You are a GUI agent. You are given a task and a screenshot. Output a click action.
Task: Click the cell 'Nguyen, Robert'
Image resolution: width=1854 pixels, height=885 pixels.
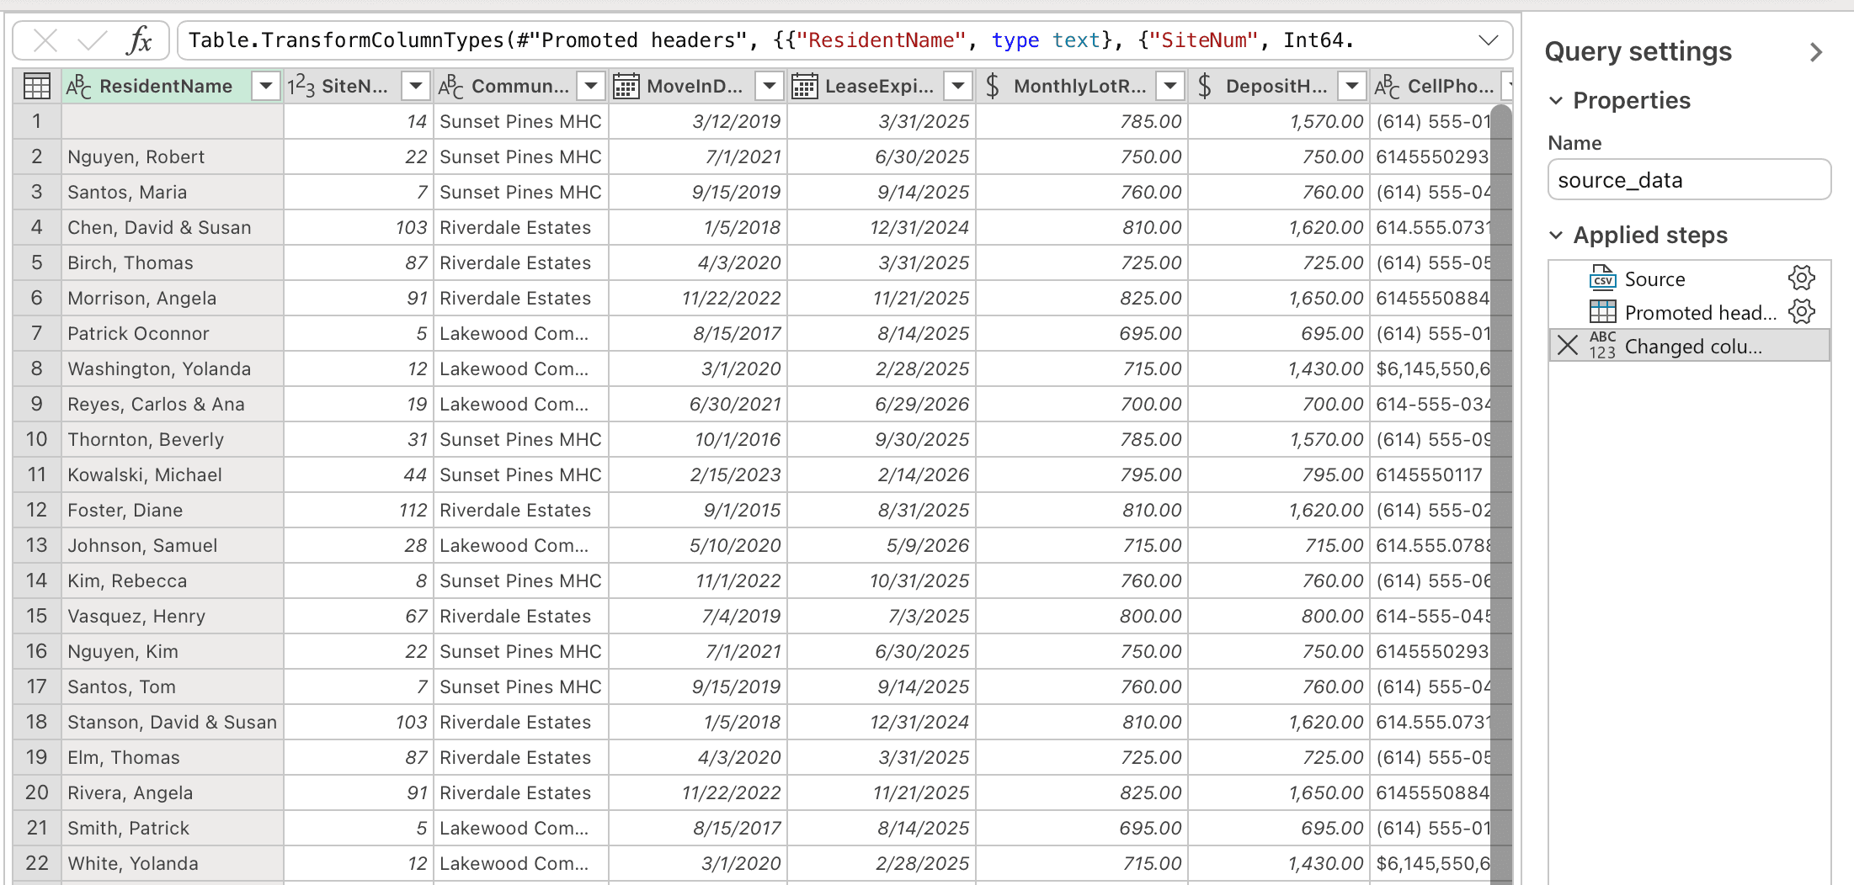coord(173,156)
